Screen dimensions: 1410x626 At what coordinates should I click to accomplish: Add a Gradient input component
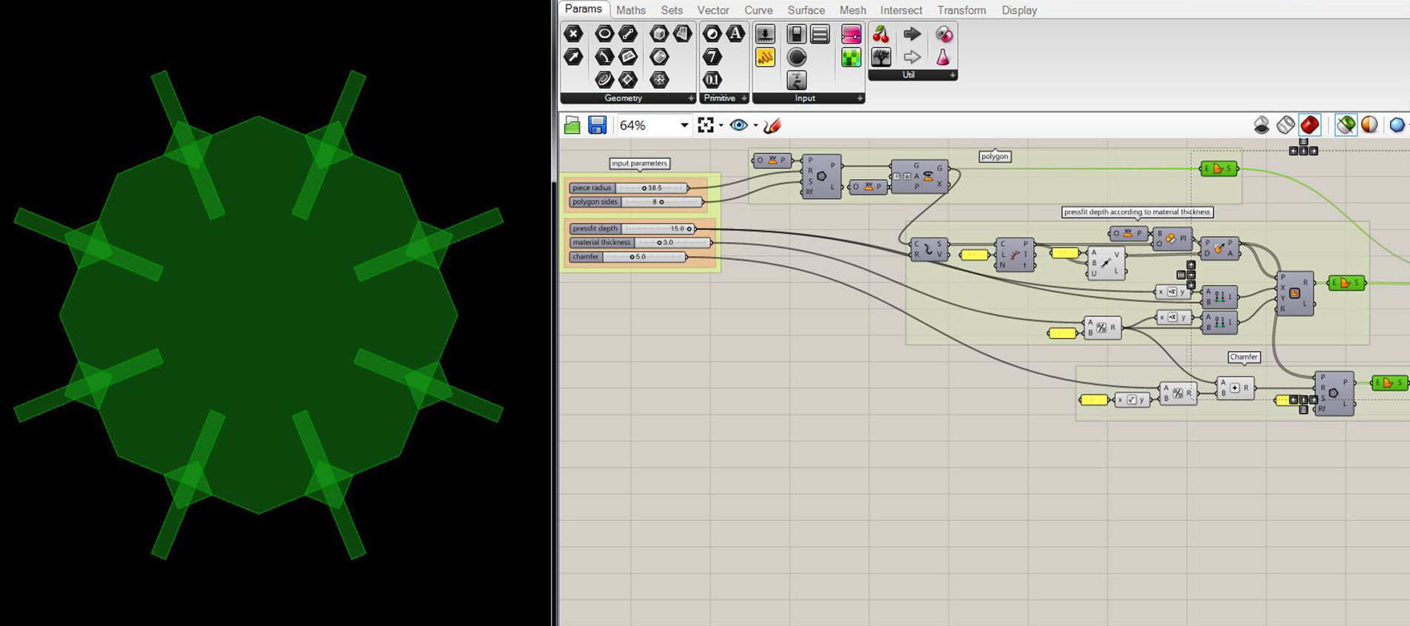(x=852, y=33)
